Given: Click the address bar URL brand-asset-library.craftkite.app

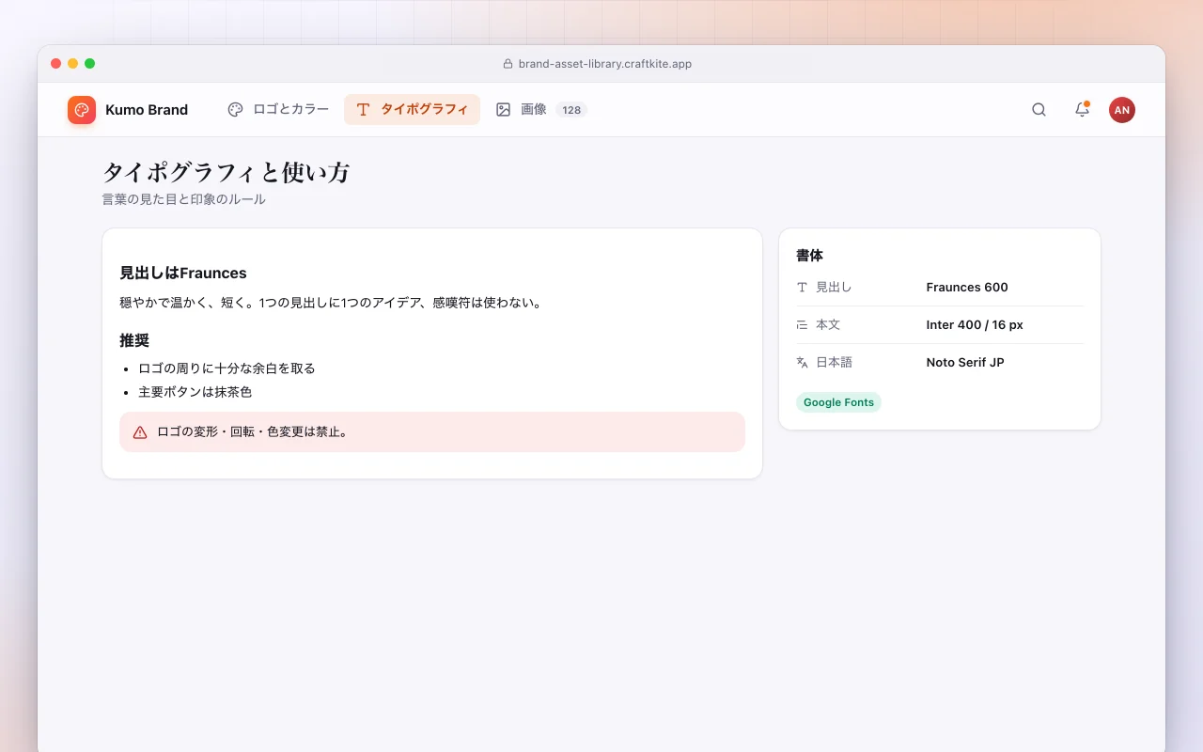Looking at the screenshot, I should (605, 64).
